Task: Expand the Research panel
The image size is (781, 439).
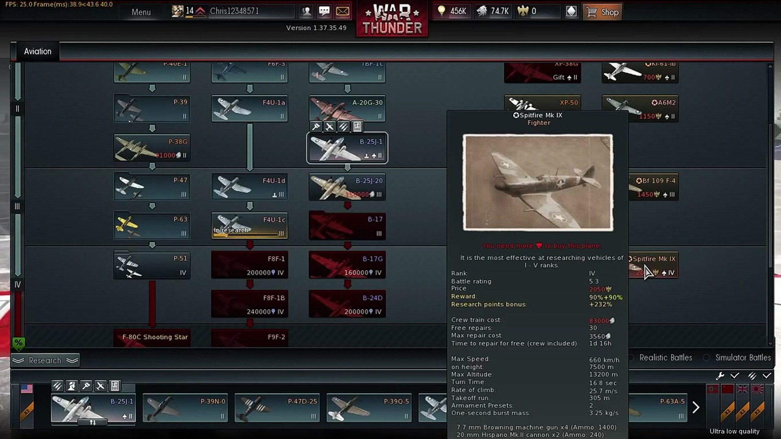Action: click(45, 361)
